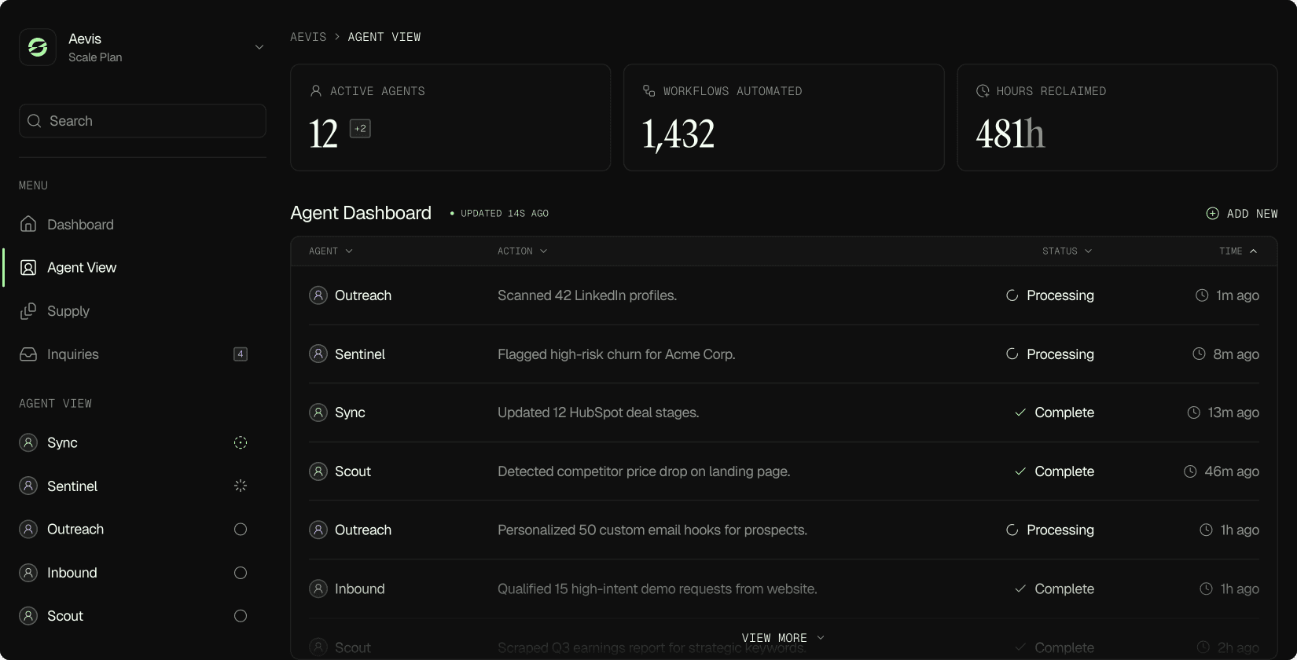Click the Processing spinner in 1m ago row
This screenshot has width=1297, height=660.
[x=1012, y=295]
